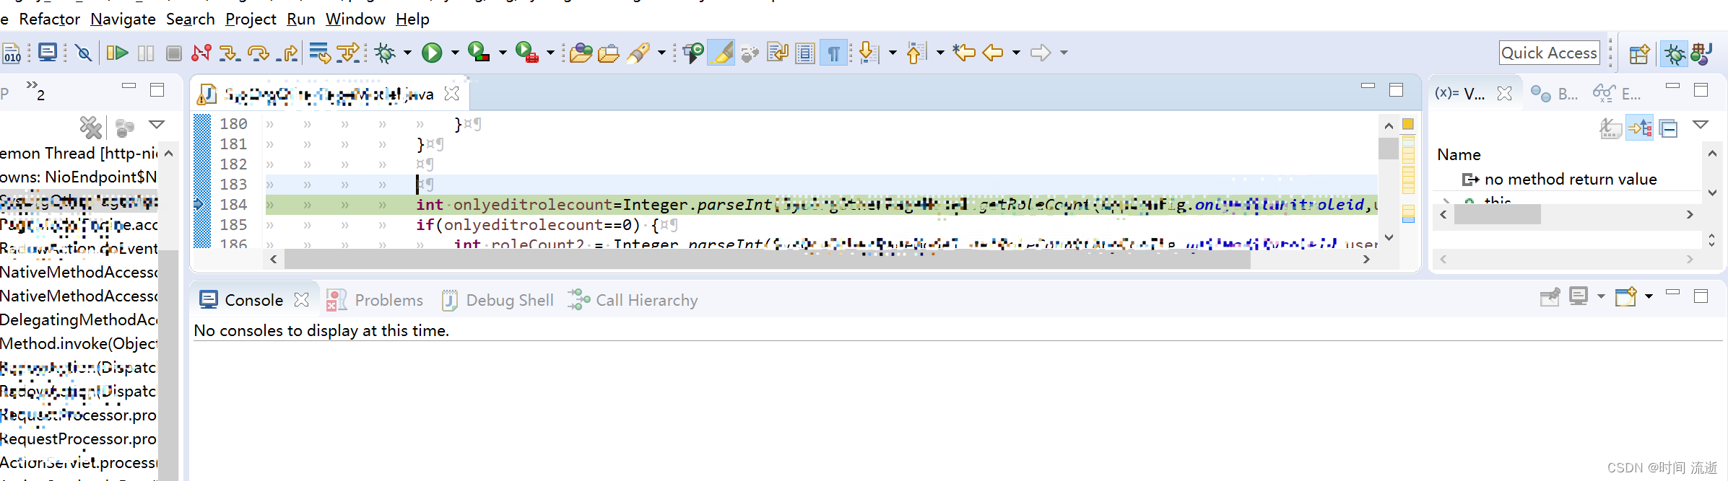The height and width of the screenshot is (481, 1728).
Task: Click the Step Over icon
Action: coord(258,53)
